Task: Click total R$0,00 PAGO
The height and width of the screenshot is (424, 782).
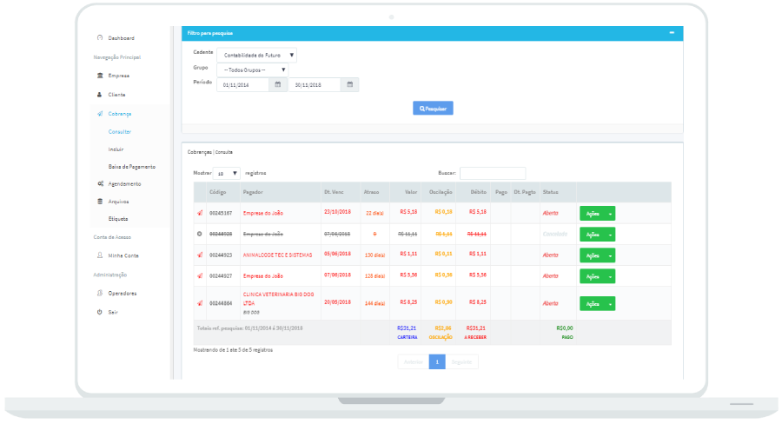Action: [x=565, y=333]
